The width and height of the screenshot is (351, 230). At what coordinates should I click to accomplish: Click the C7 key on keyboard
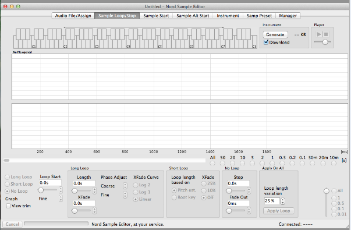pos(223,45)
